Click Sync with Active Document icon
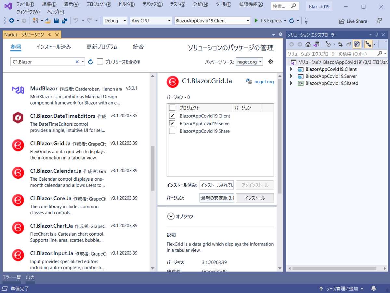This screenshot has height=293, width=390. pyautogui.click(x=340, y=44)
